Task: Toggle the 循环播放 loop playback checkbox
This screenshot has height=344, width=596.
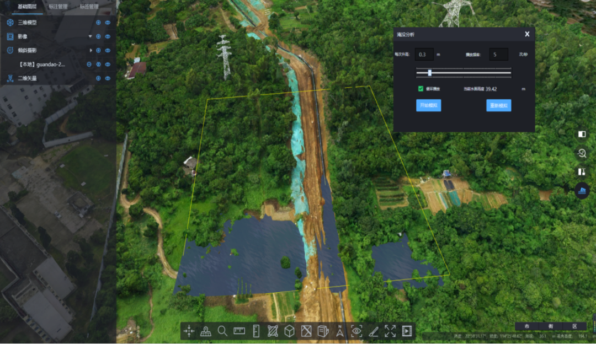Action: (421, 89)
